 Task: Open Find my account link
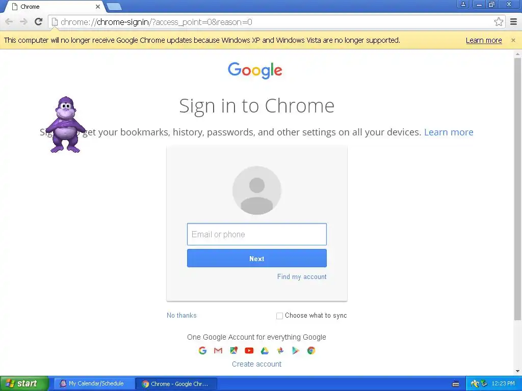(302, 276)
